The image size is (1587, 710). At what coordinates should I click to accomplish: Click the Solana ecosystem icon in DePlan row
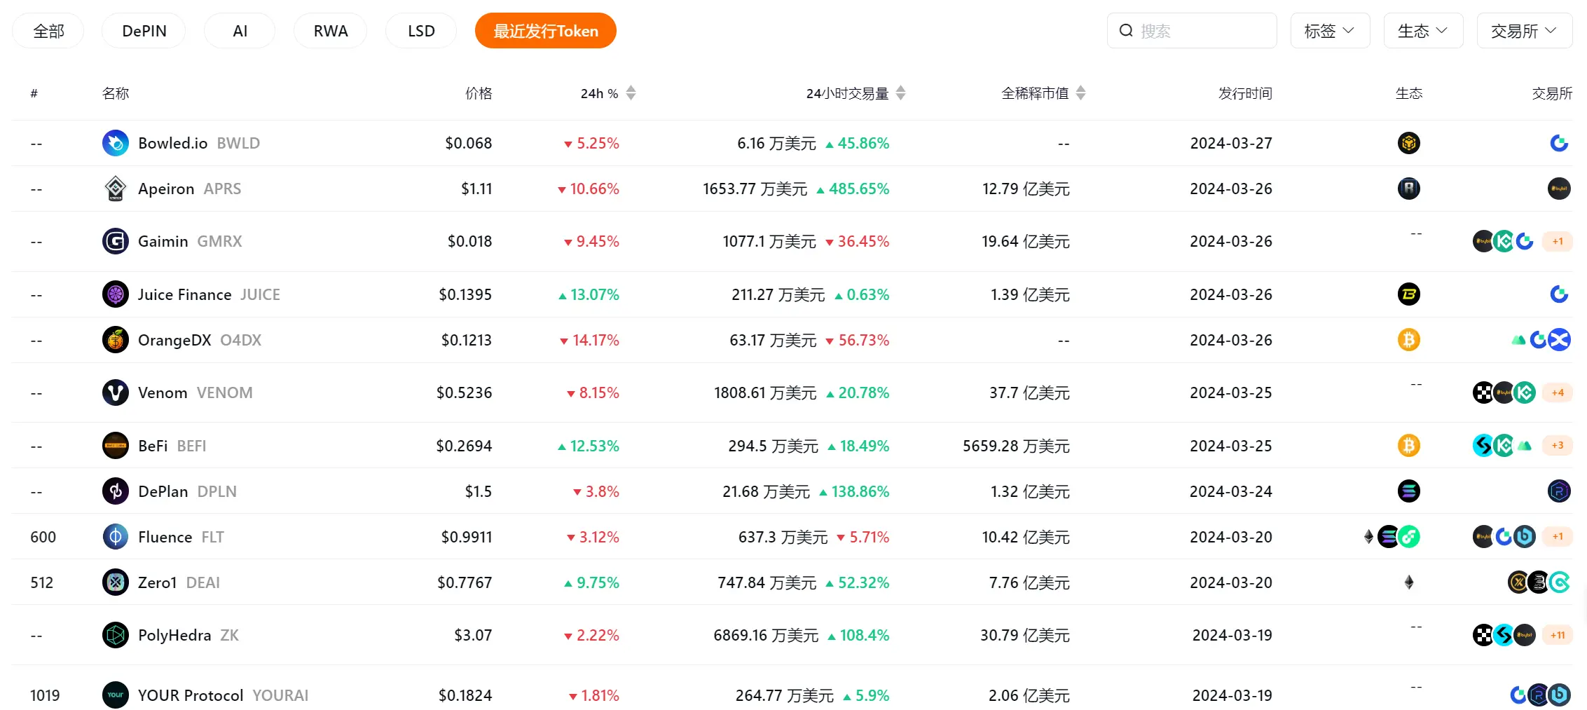(1408, 491)
